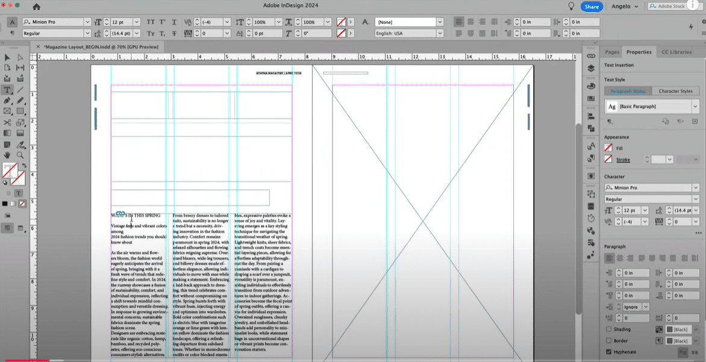Open the CC Libraries tab

pyautogui.click(x=677, y=52)
